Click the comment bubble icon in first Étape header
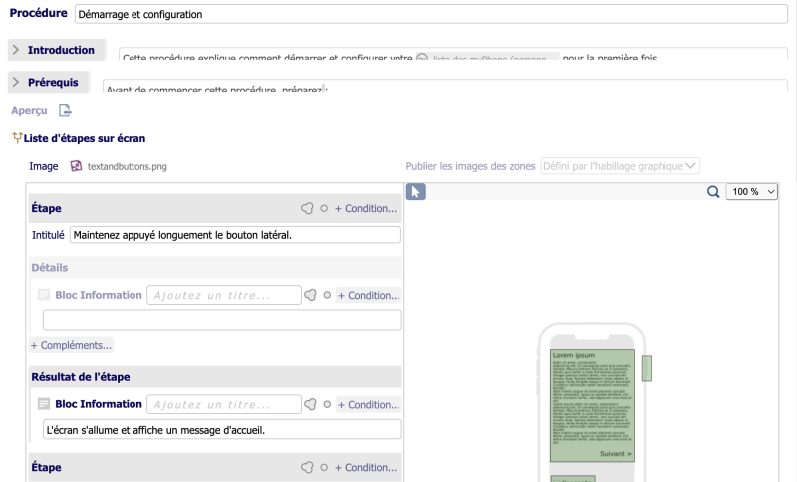This screenshot has height=482, width=797. click(308, 209)
